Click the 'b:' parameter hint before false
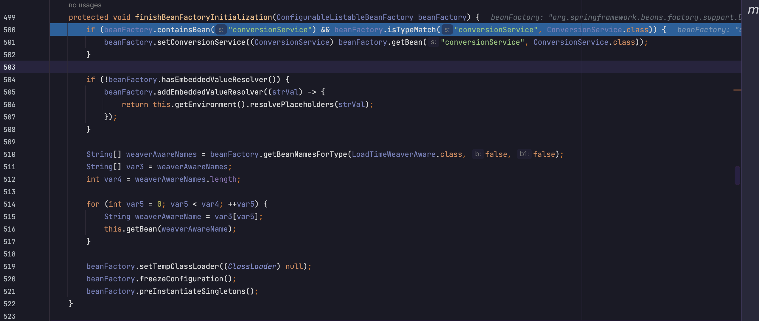This screenshot has width=759, height=321. (x=478, y=154)
